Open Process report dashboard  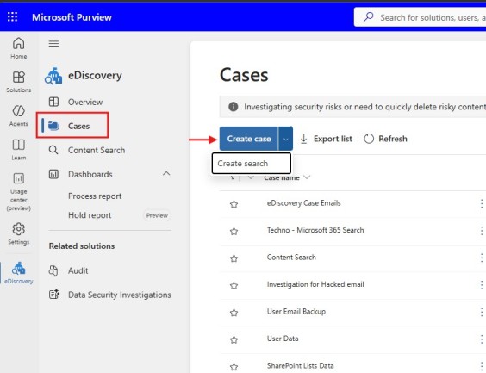tap(95, 196)
